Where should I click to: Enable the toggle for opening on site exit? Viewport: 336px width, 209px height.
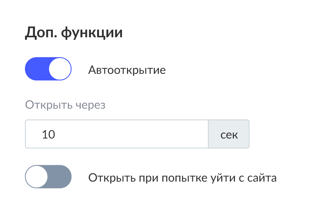click(48, 177)
